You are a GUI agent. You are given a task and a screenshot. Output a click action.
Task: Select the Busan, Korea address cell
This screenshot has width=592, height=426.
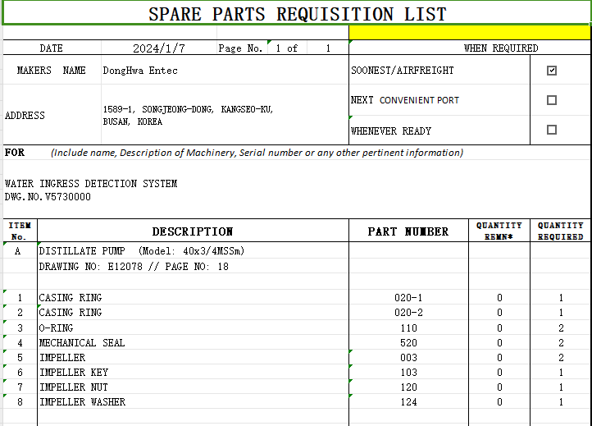point(189,116)
